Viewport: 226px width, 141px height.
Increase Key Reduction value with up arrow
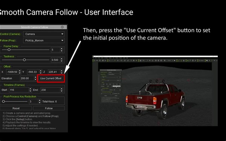click(40, 100)
